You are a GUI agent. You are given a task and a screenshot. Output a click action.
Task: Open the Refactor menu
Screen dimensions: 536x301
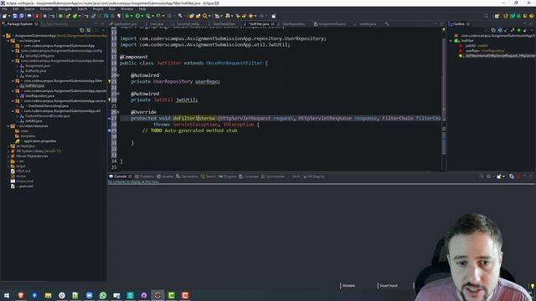[x=46, y=9]
